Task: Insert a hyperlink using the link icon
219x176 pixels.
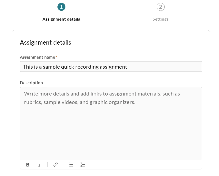Action: (x=55, y=165)
